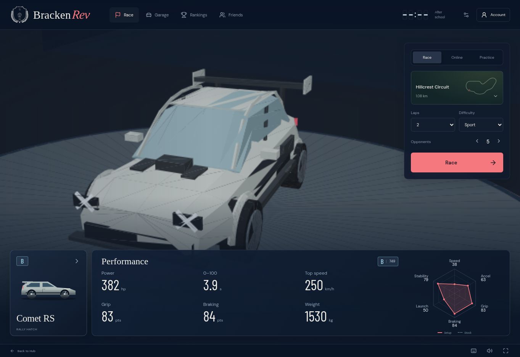
Task: Enter fullscreen mode
Action: pos(506,351)
